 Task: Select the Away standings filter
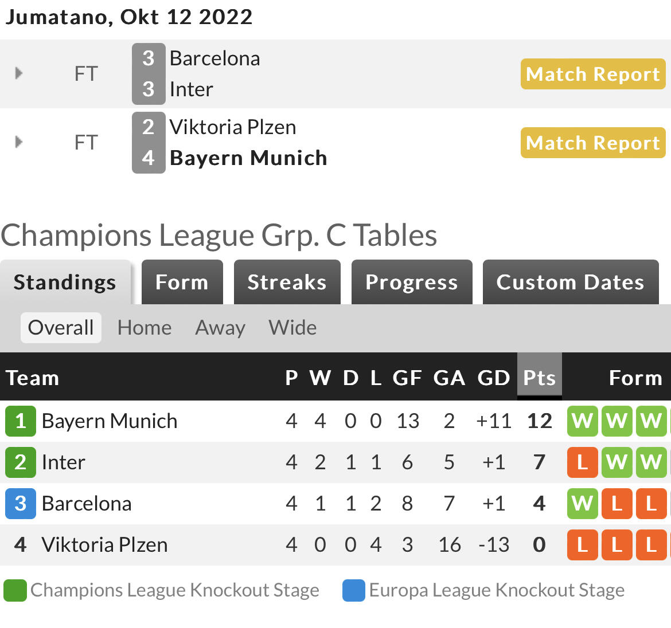click(220, 328)
